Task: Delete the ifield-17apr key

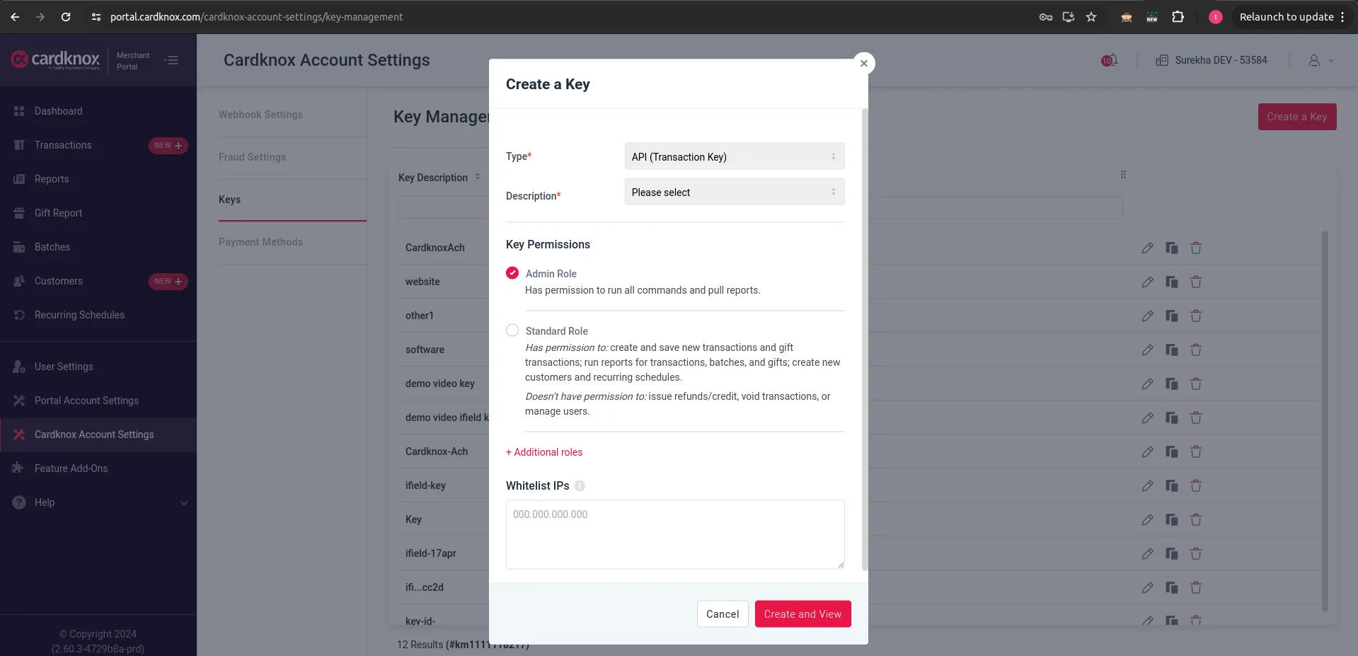Action: coord(1196,553)
